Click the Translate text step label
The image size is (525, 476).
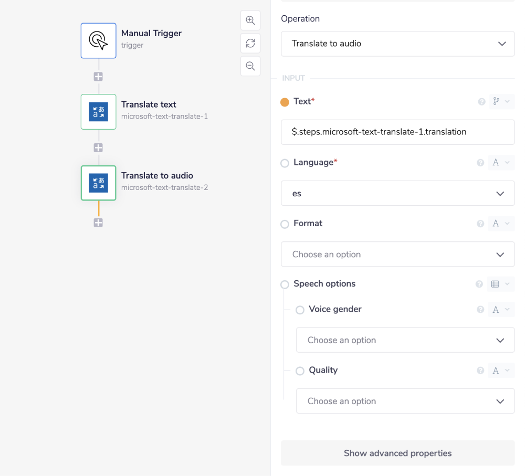click(149, 104)
